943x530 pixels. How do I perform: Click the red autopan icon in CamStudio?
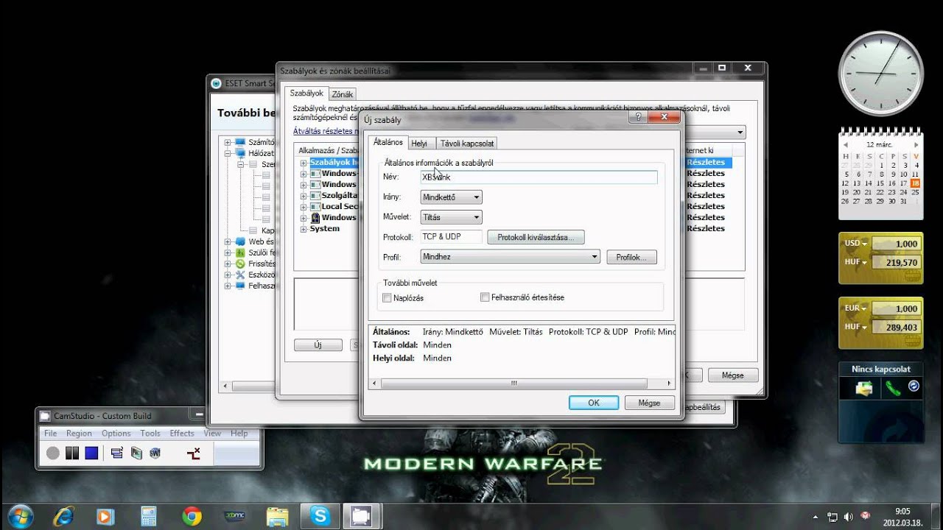click(194, 453)
